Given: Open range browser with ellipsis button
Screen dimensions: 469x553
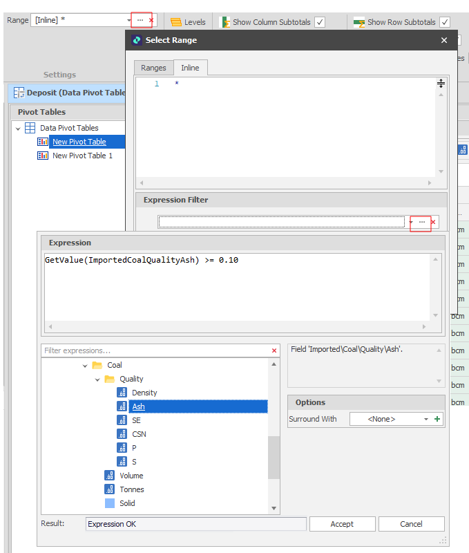Looking at the screenshot, I should pyautogui.click(x=140, y=21).
